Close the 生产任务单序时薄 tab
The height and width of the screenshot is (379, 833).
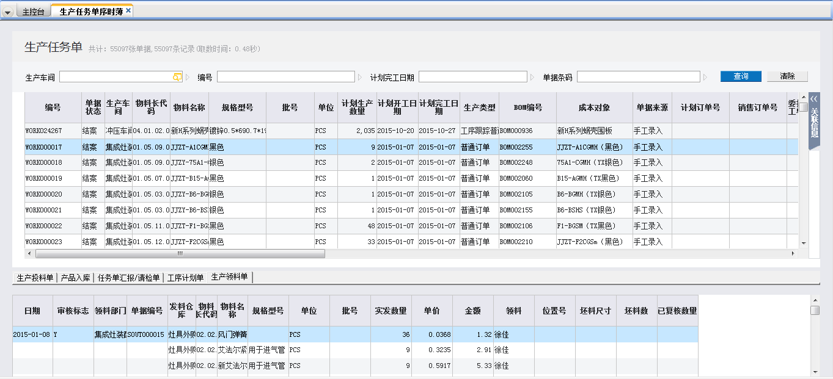click(x=128, y=11)
